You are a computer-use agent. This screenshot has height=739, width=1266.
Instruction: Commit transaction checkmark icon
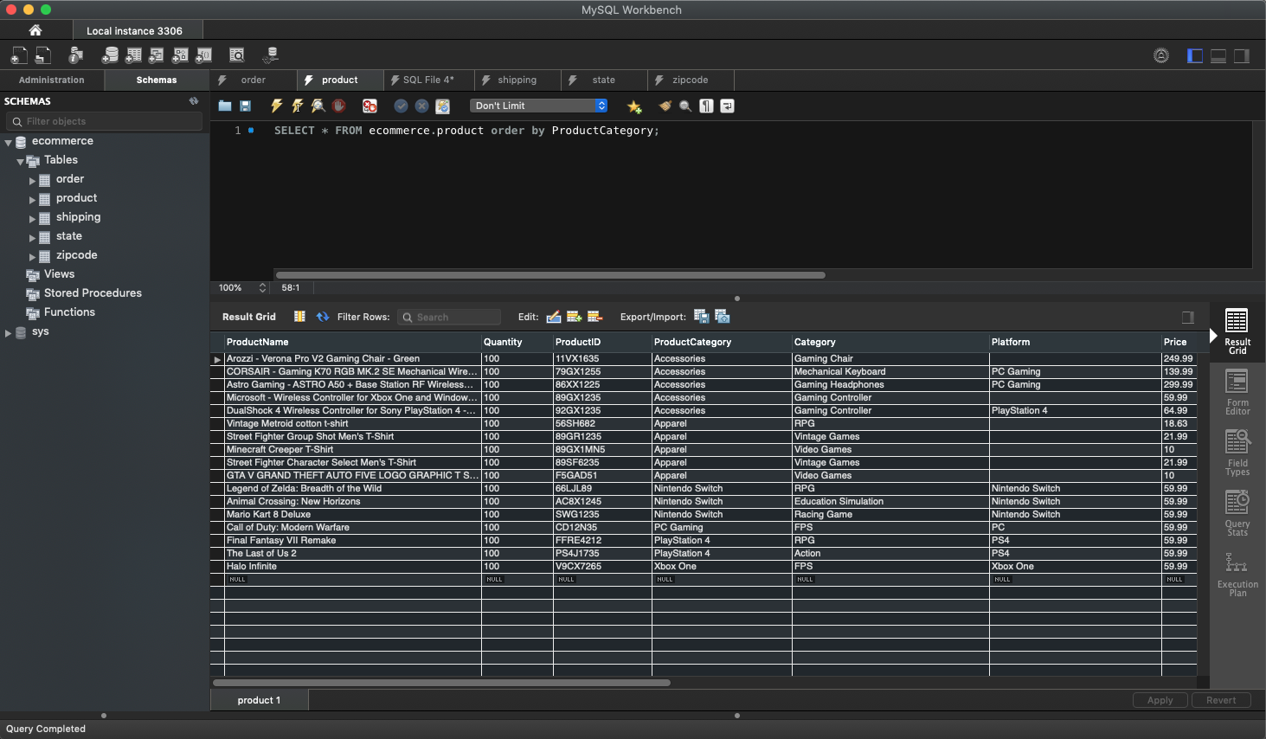(401, 106)
